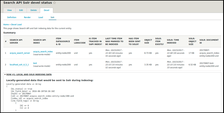The image size is (224, 113).
Task: Click the test index link
Action: point(35,63)
